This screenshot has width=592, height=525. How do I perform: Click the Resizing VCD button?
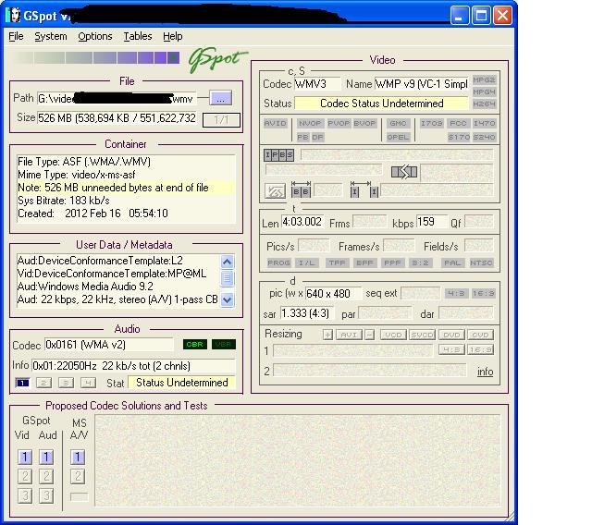point(393,335)
